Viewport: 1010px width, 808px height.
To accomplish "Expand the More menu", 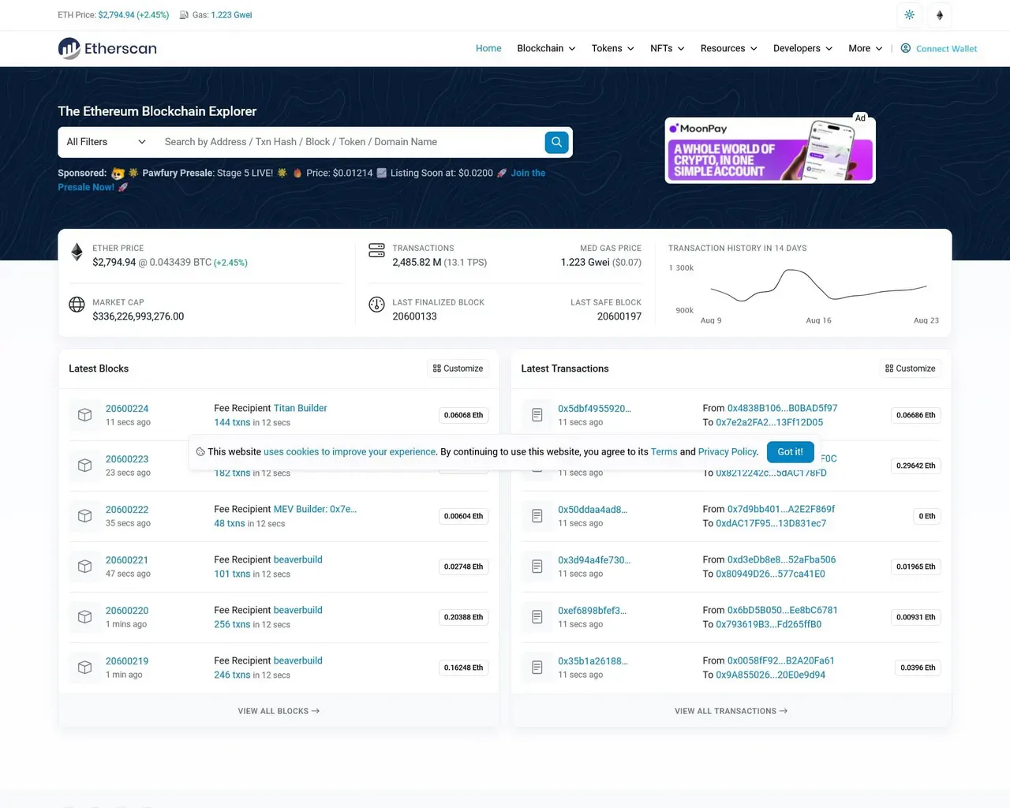I will [x=866, y=48].
